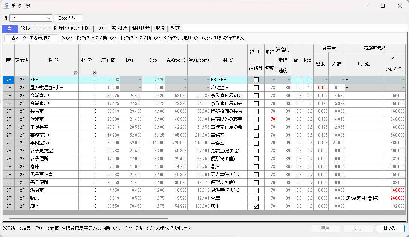This screenshot has width=409, height=237.
Task: Click the 用途 column header
Action: coord(229,60)
